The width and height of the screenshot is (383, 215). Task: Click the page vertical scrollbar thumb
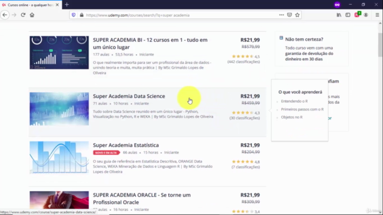(x=380, y=45)
